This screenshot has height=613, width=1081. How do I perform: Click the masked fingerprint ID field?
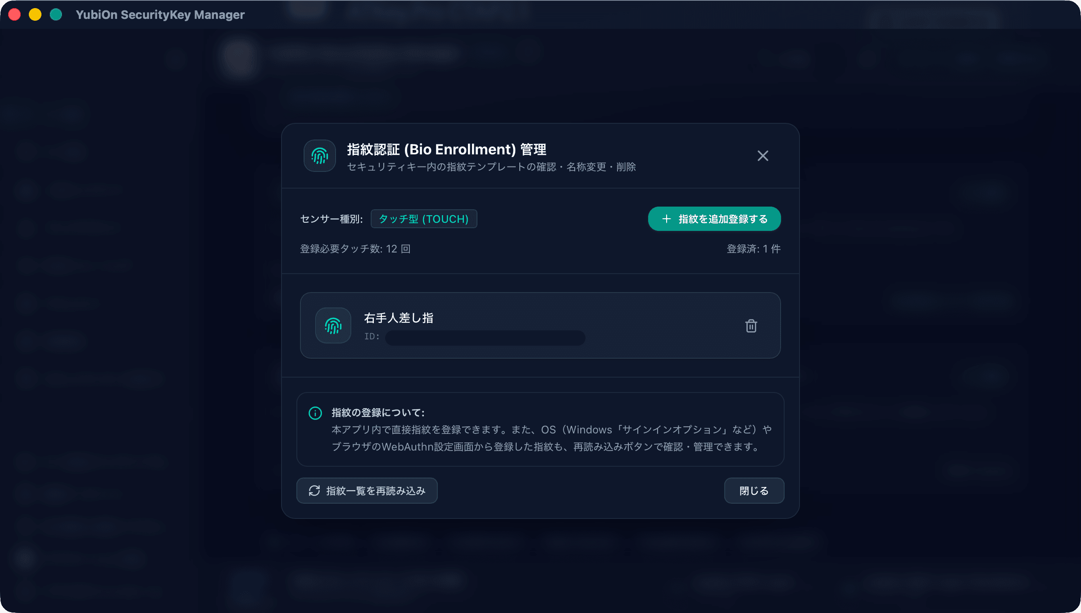tap(485, 338)
